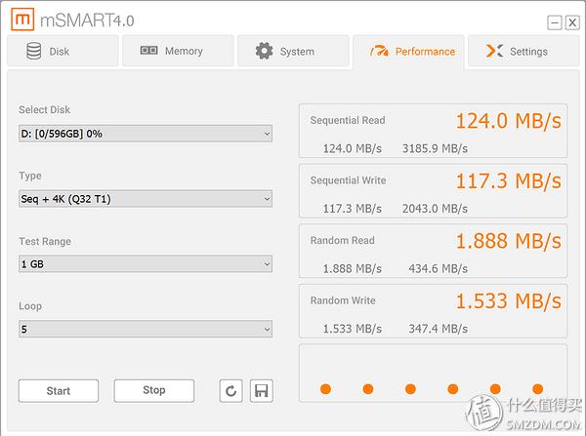This screenshot has height=436, width=586.
Task: Open the Settings tab
Action: tap(523, 51)
